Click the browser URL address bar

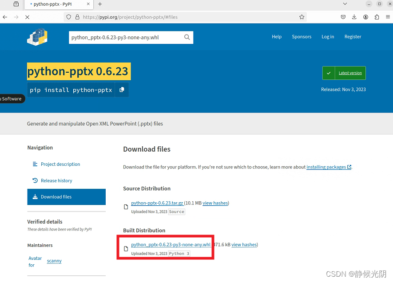pyautogui.click(x=186, y=17)
